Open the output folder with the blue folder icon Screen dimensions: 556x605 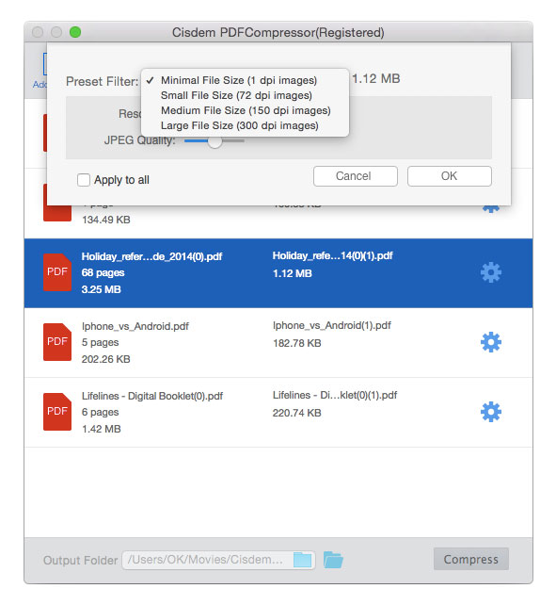click(333, 560)
